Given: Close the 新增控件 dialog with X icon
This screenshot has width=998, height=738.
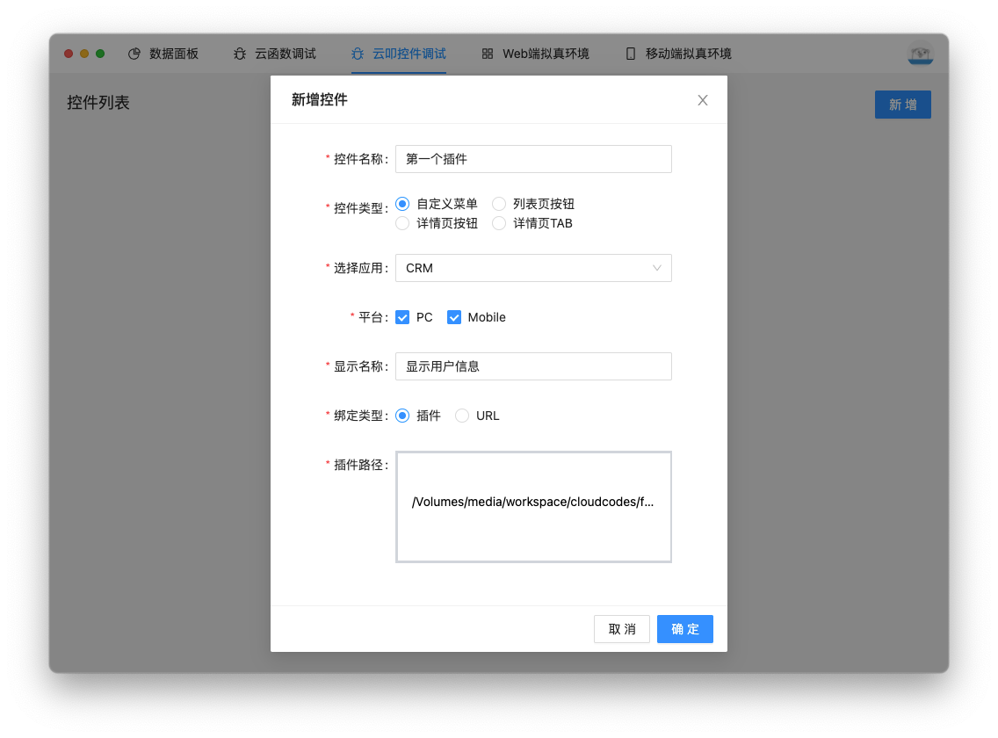Looking at the screenshot, I should click(703, 100).
